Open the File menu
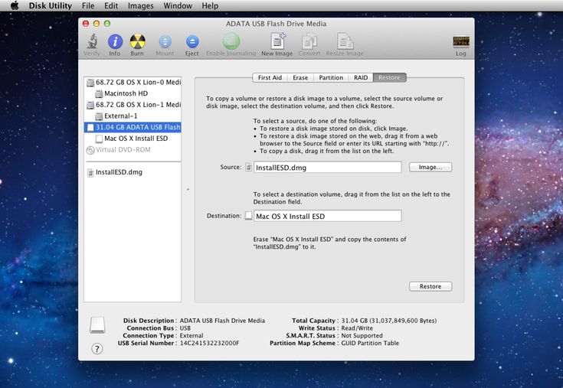The image size is (563, 388). (88, 5)
